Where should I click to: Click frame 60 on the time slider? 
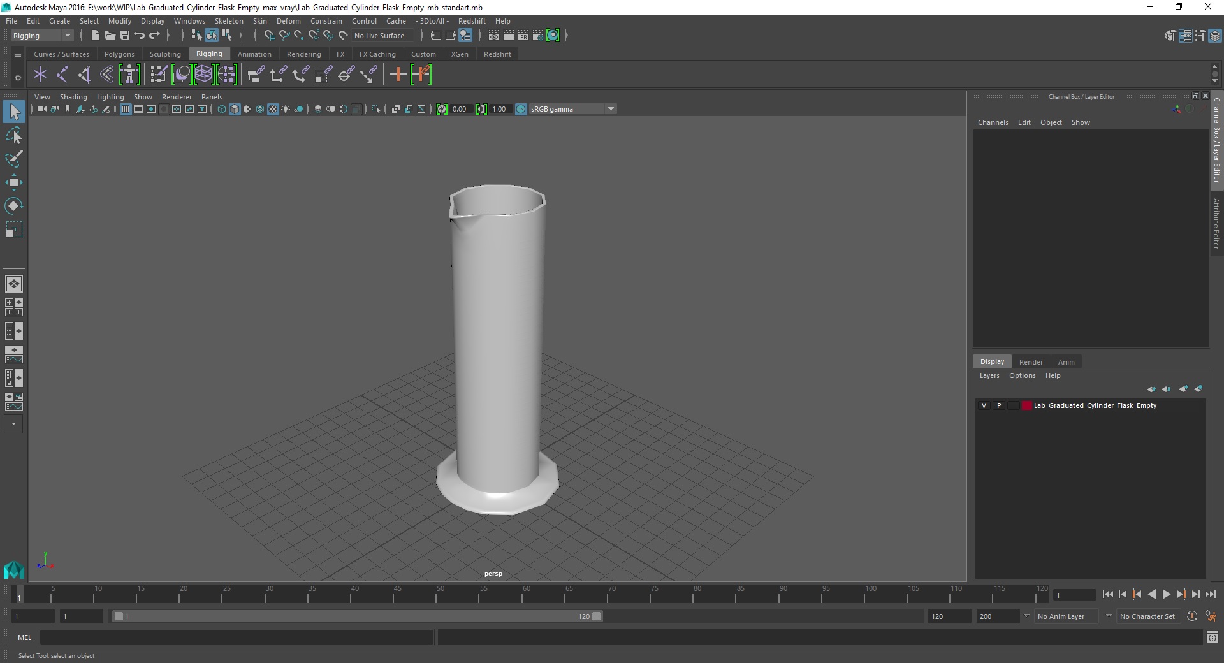[526, 594]
